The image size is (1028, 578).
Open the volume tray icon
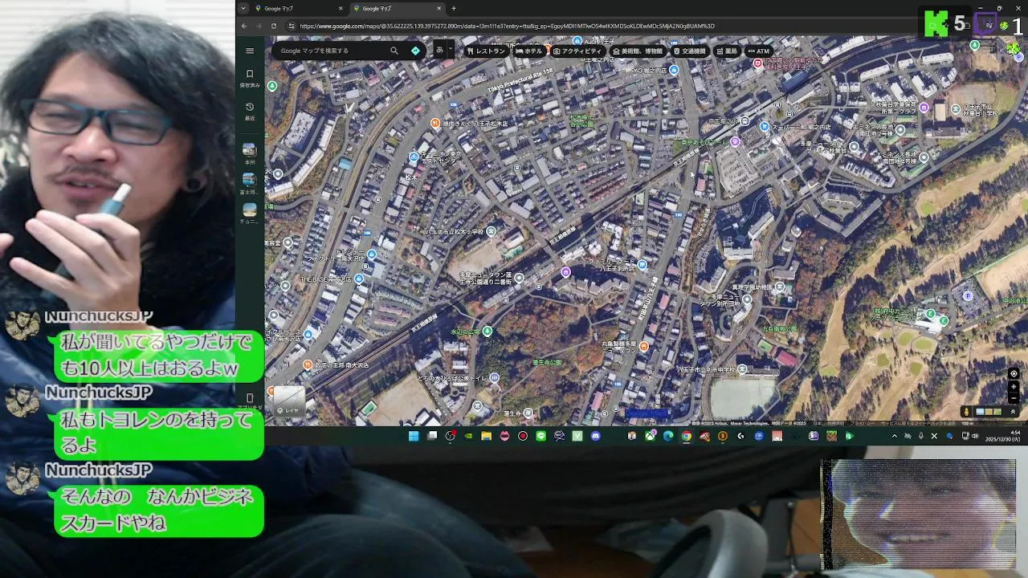click(x=976, y=436)
